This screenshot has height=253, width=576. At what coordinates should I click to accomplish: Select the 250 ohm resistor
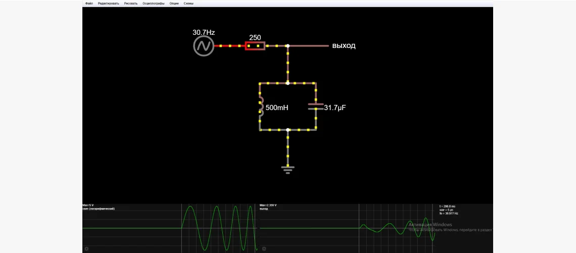255,46
